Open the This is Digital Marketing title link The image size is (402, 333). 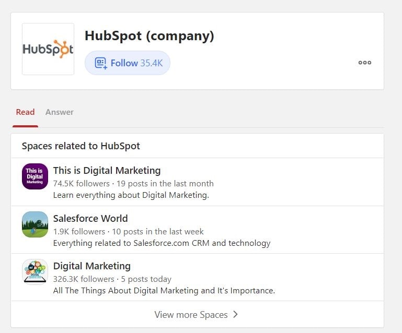click(x=107, y=171)
